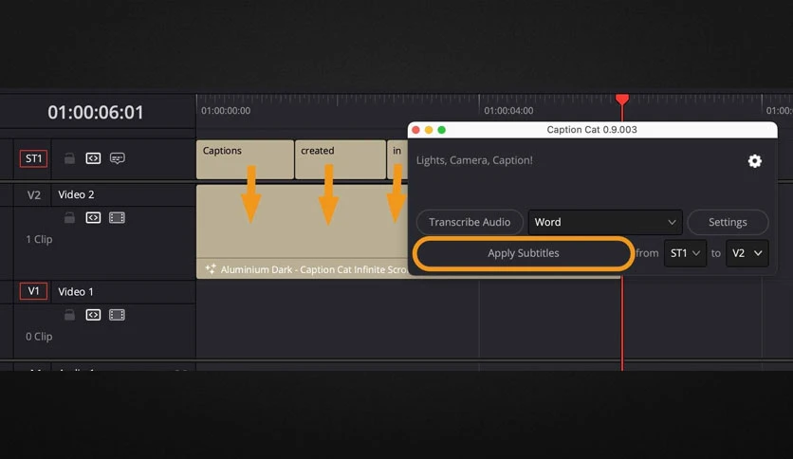The width and height of the screenshot is (793, 459).
Task: Select the V2 track label
Action: (x=33, y=195)
